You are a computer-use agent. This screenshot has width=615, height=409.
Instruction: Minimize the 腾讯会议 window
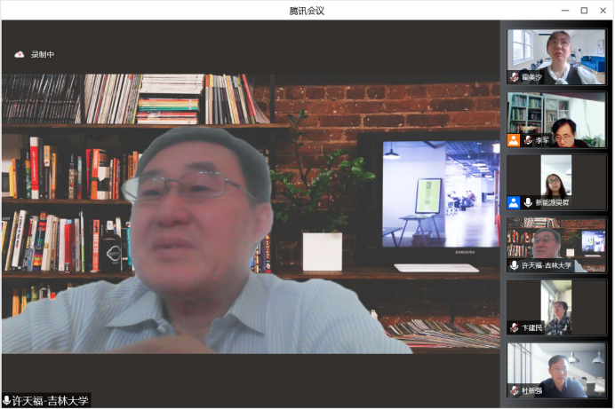click(565, 10)
